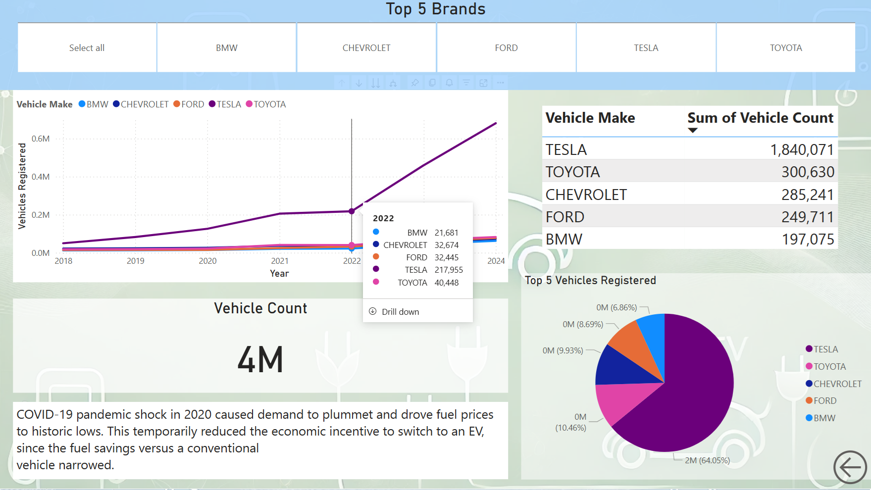Enable drill down mode arrow icon
This screenshot has width=871, height=490.
359,83
